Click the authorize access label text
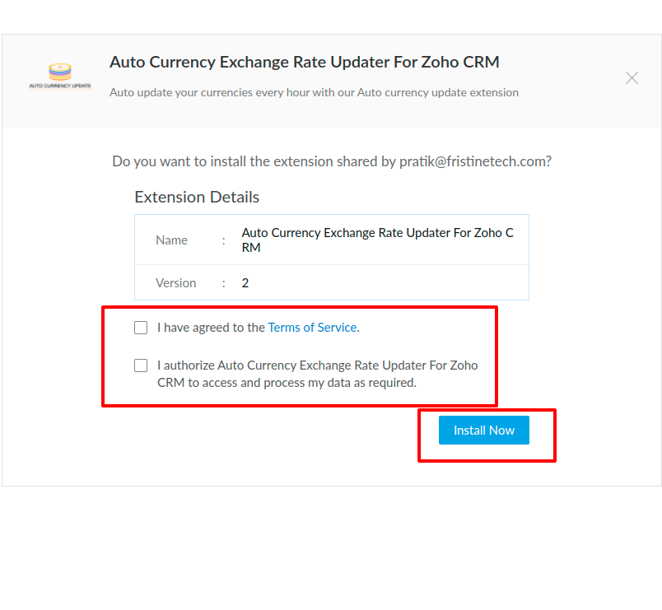Image resolution: width=662 pixels, height=610 pixels. pos(318,374)
